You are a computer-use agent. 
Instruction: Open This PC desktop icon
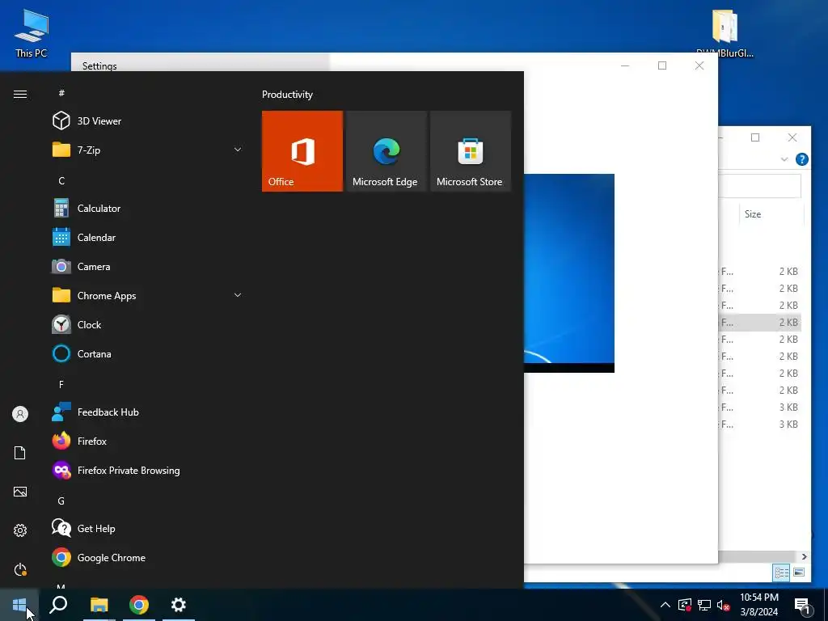click(x=32, y=32)
